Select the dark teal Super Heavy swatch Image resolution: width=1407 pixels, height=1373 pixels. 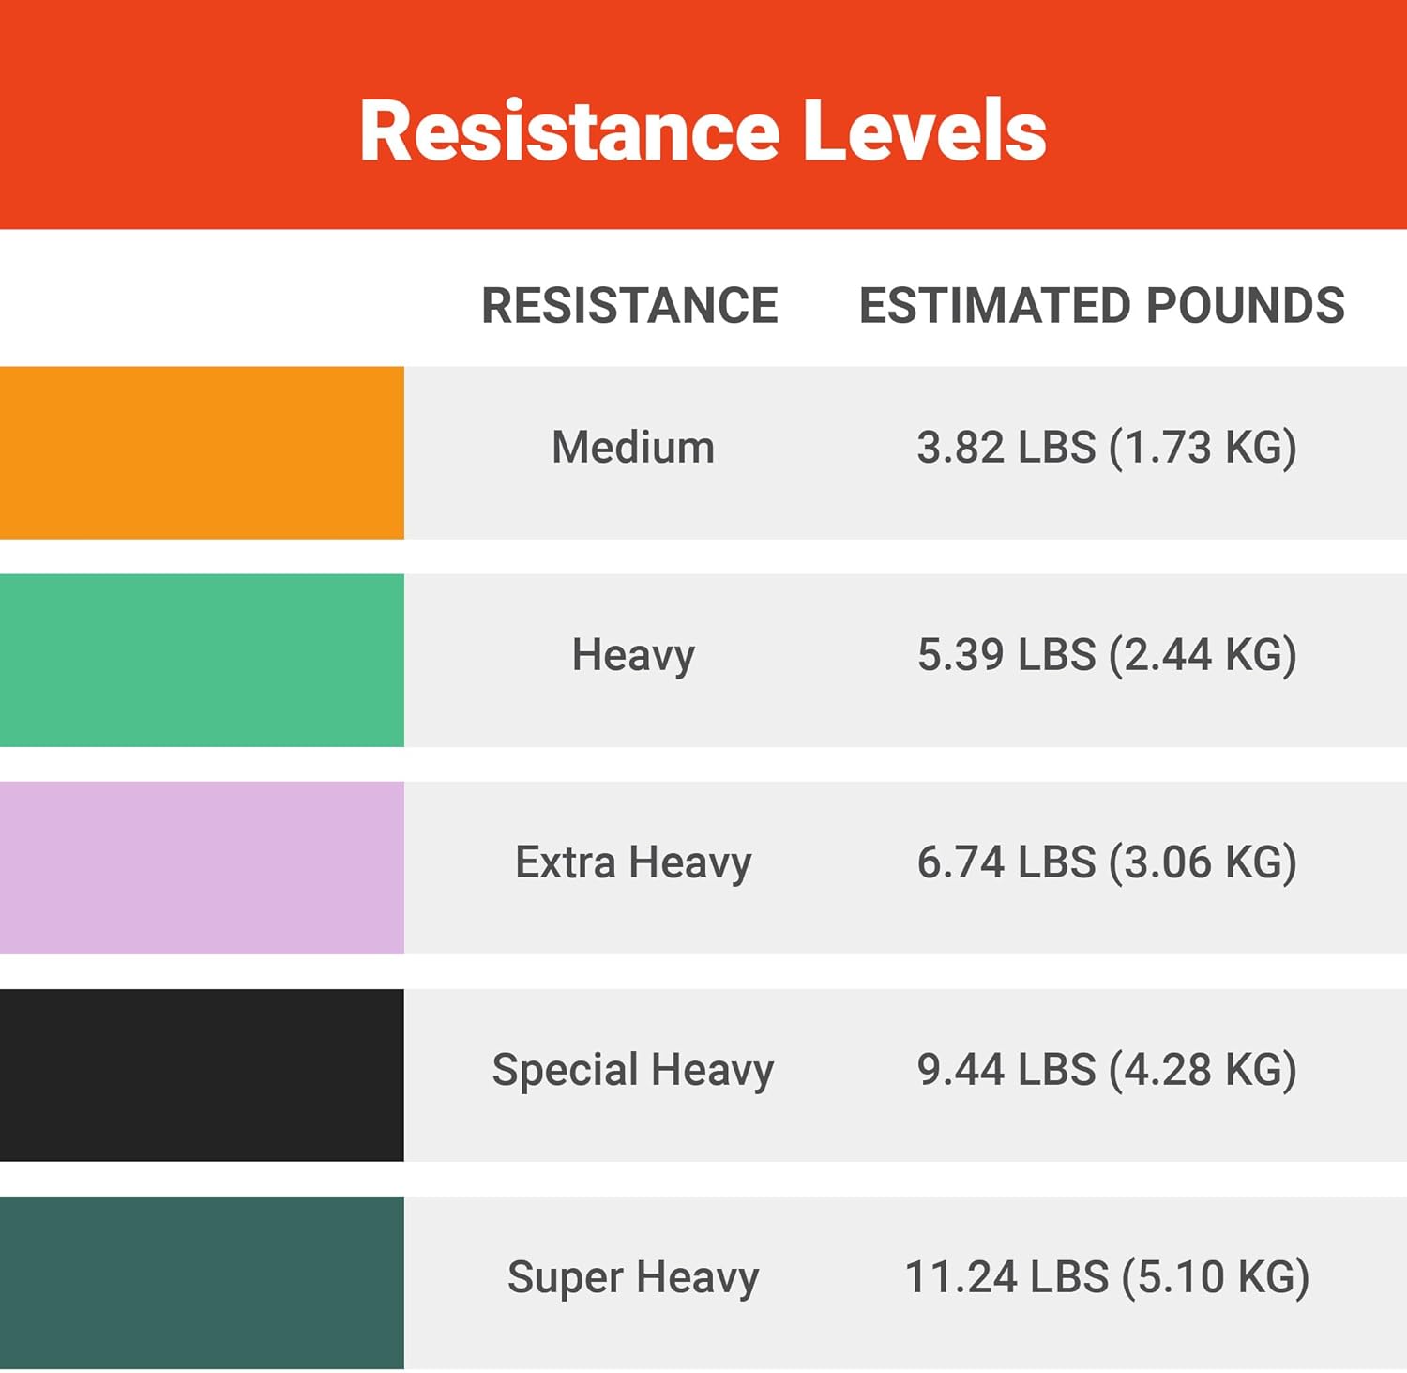click(x=202, y=1282)
